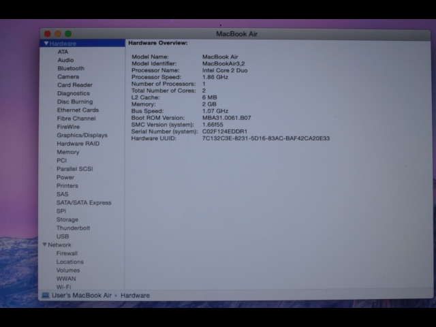Open the Memory section in sidebar
This screenshot has height=327, width=436.
tap(68, 152)
